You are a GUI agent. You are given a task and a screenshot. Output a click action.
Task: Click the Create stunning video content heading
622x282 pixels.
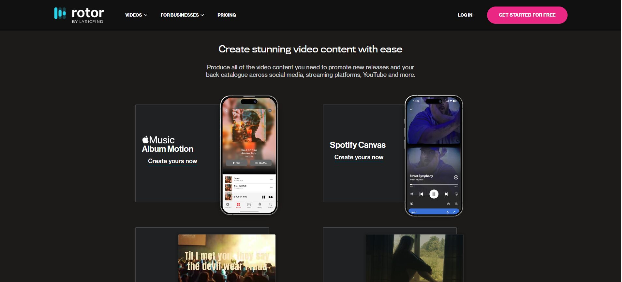[x=311, y=49]
